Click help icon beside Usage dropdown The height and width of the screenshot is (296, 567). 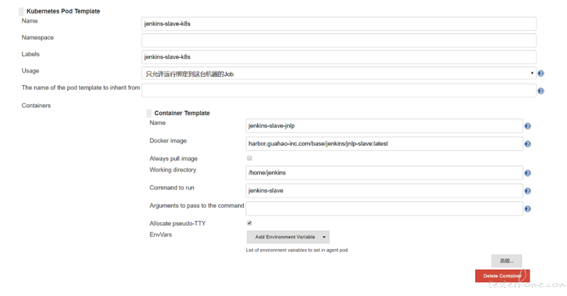click(541, 73)
